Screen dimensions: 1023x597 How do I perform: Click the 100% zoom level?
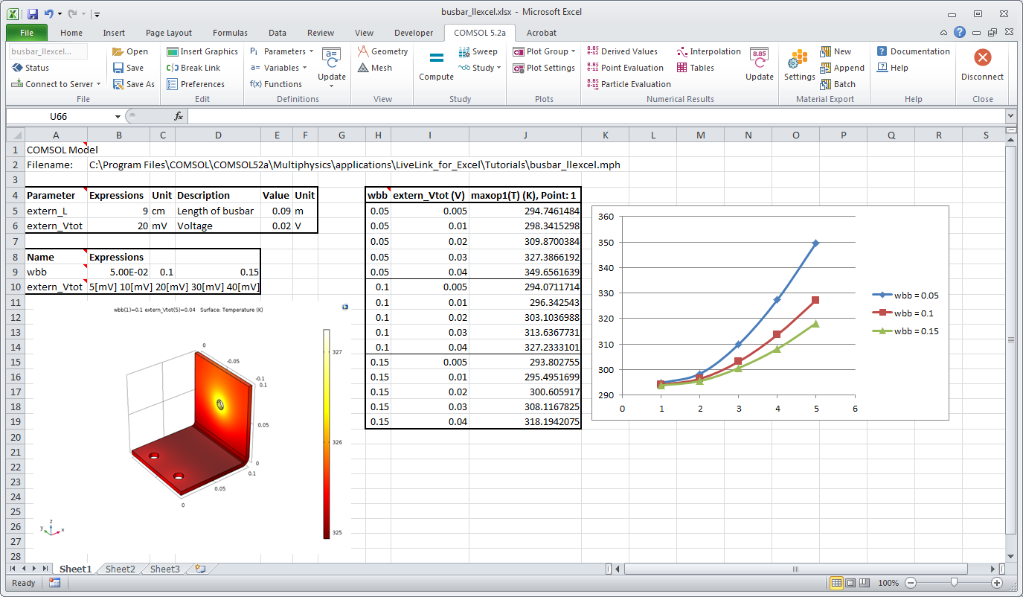[888, 583]
